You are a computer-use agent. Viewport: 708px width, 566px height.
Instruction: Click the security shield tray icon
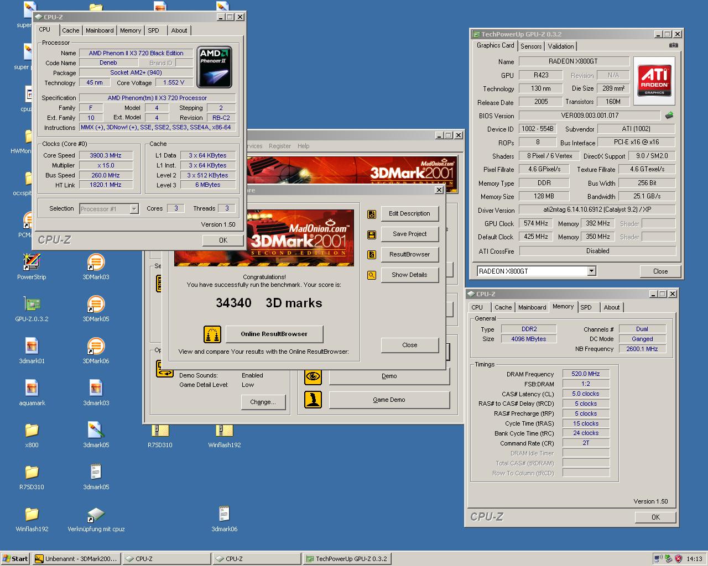pyautogui.click(x=678, y=559)
